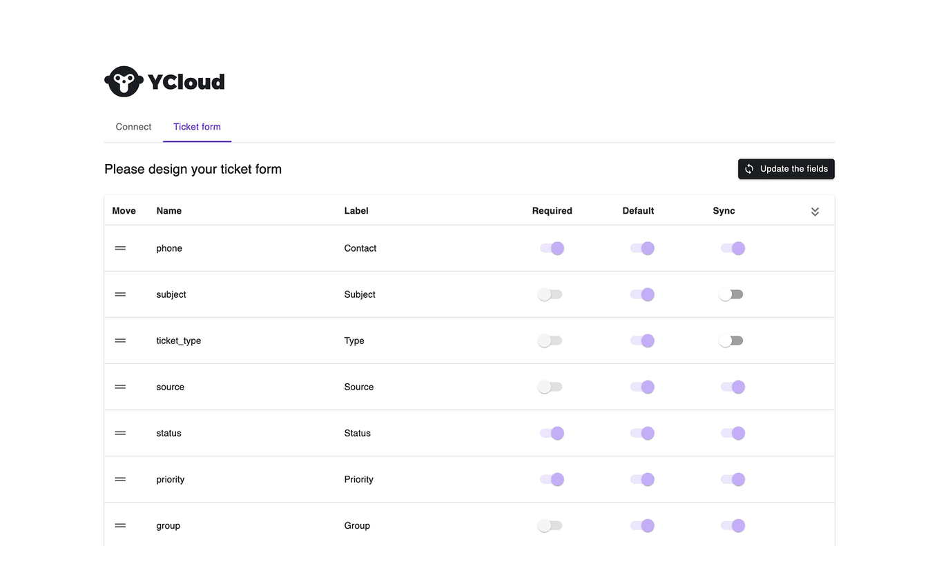
Task: Turn off Sync switch for group
Action: click(x=733, y=525)
